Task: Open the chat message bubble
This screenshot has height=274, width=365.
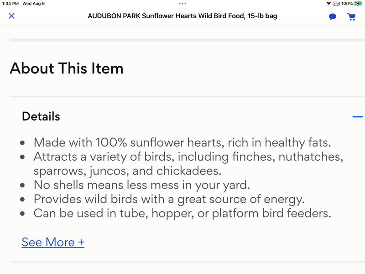Action: tap(332, 16)
